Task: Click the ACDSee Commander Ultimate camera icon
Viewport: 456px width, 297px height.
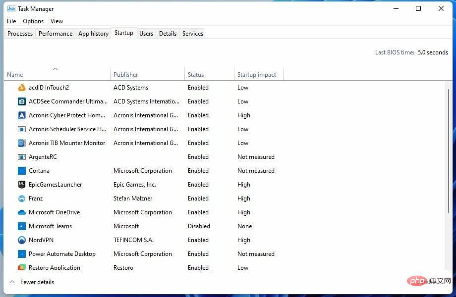Action: pos(22,101)
